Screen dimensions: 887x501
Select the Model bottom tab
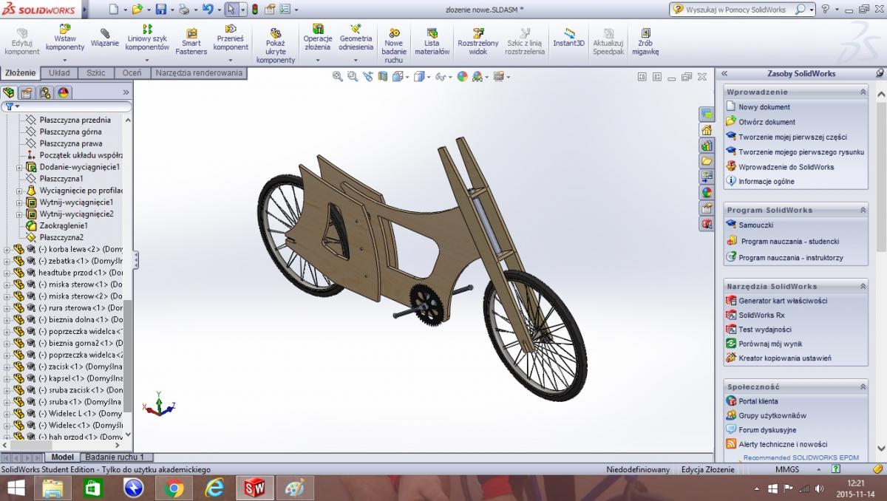[62, 457]
